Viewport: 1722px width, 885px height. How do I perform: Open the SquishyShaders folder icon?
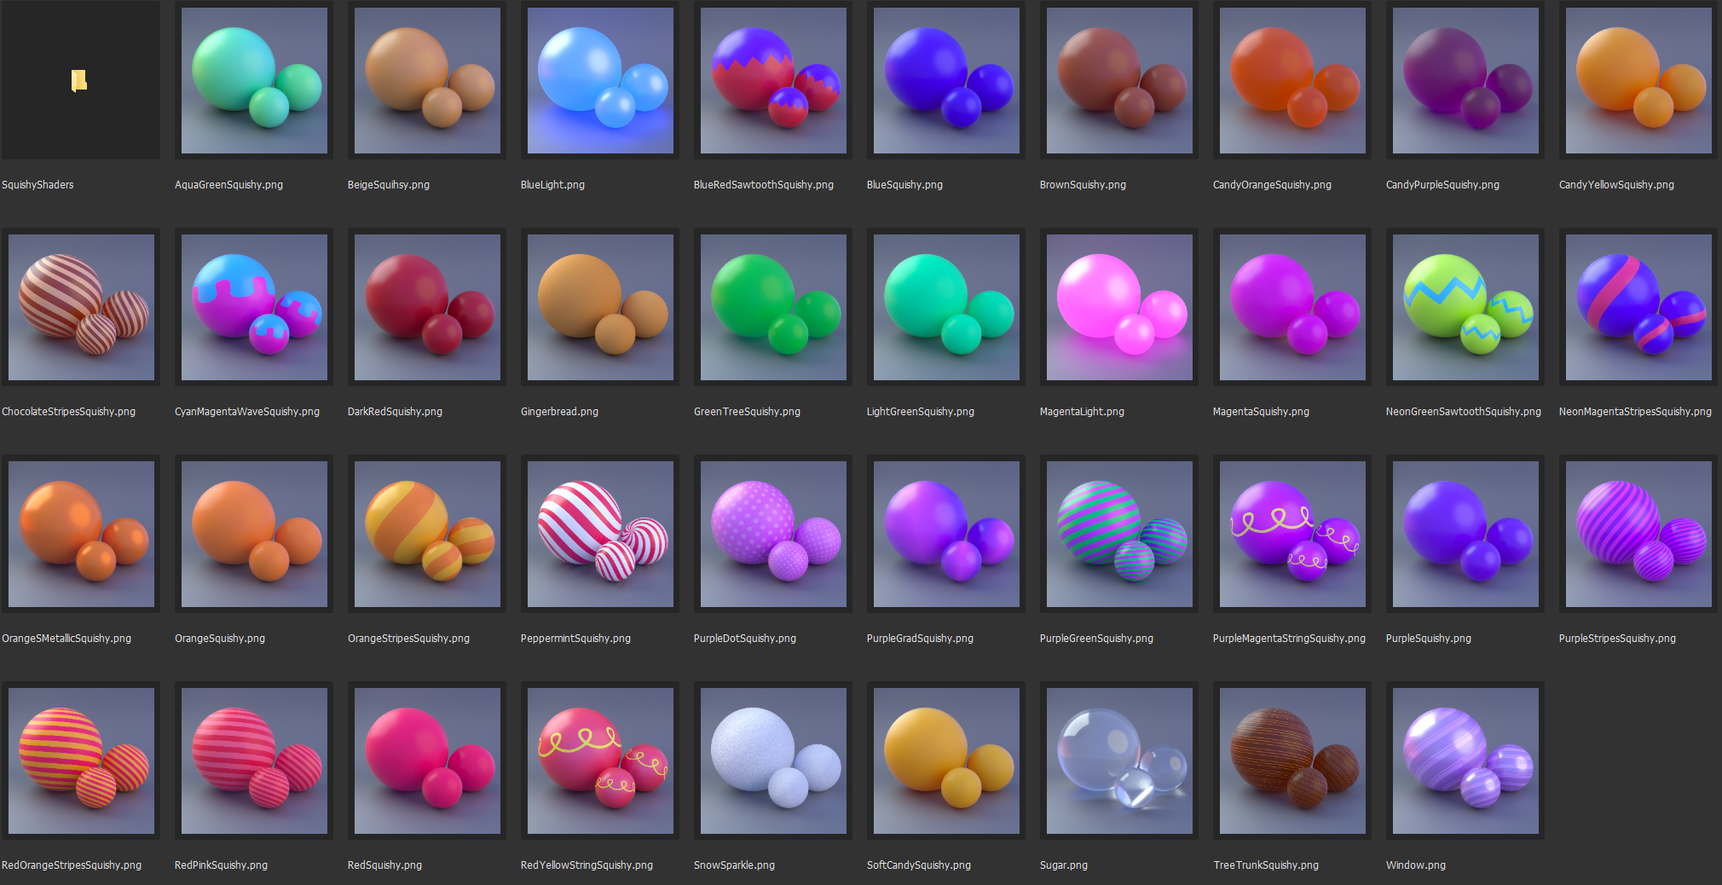[x=79, y=81]
